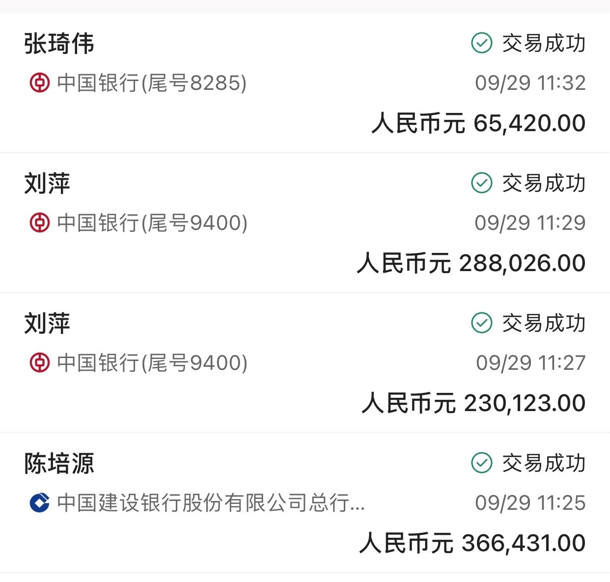Click 中国银行(尾号8285) account text
The height and width of the screenshot is (582, 610).
152,83
